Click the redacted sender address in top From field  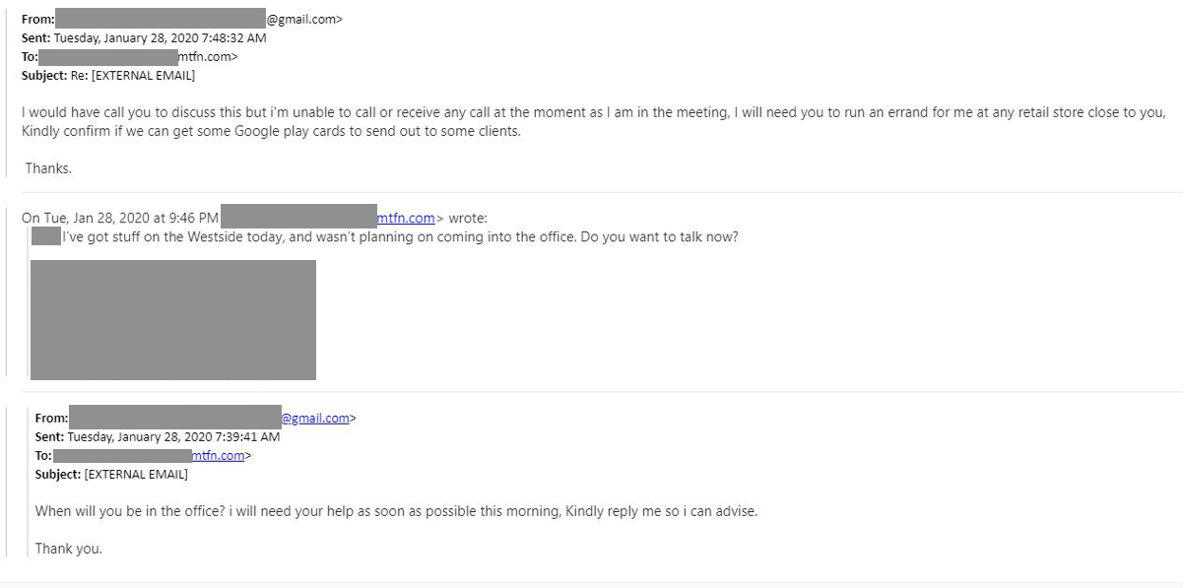click(x=160, y=19)
